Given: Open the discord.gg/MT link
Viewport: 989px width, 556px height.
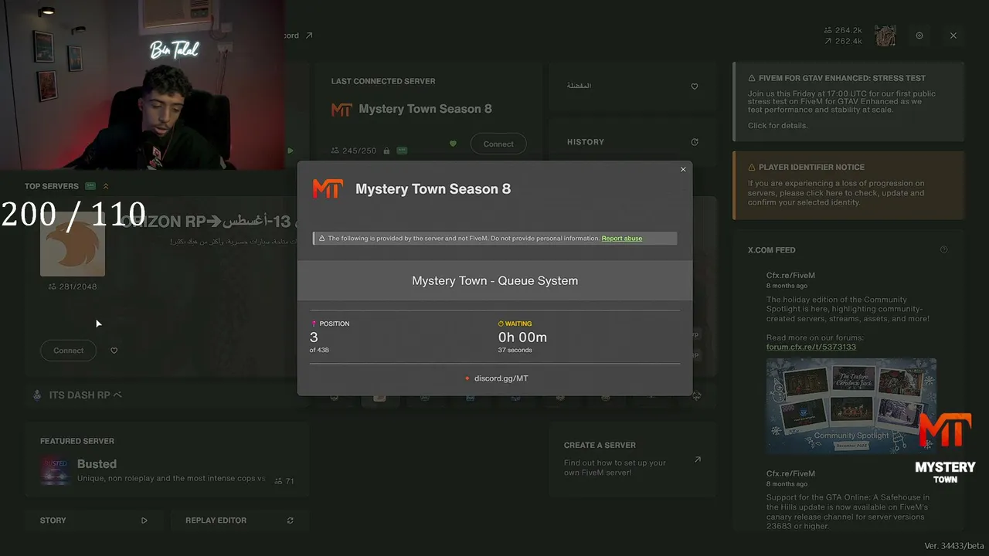Looking at the screenshot, I should point(501,378).
